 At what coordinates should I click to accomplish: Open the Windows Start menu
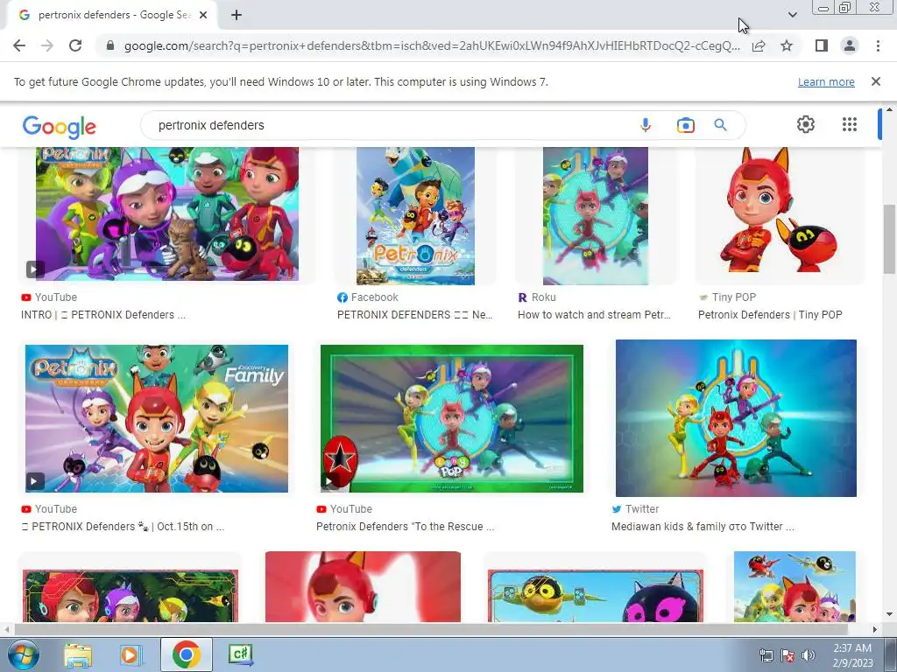point(22,654)
